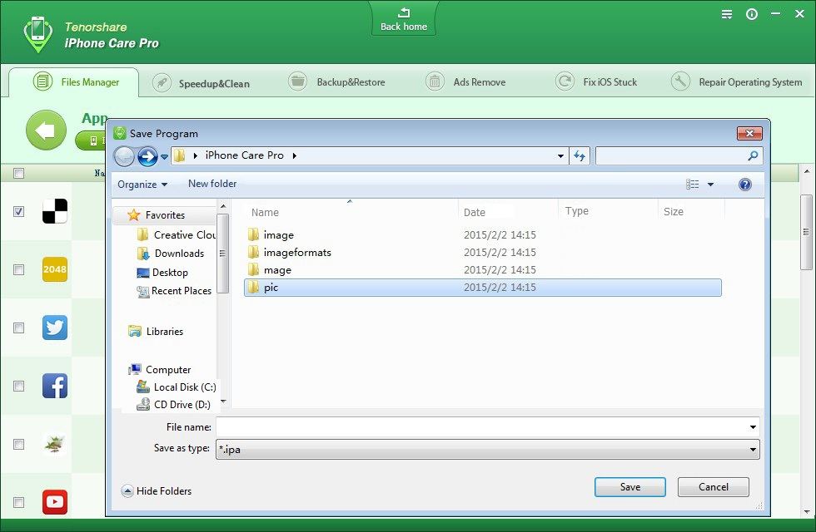Check the 2048 app checkbox
Viewport: 816px width, 532px height.
click(18, 269)
